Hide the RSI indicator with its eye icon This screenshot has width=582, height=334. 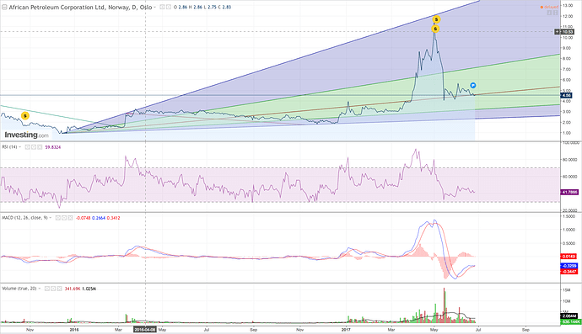[28, 147]
